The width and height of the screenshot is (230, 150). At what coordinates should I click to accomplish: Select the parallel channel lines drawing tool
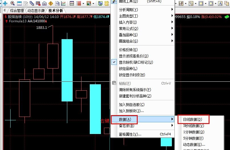pos(181,3)
